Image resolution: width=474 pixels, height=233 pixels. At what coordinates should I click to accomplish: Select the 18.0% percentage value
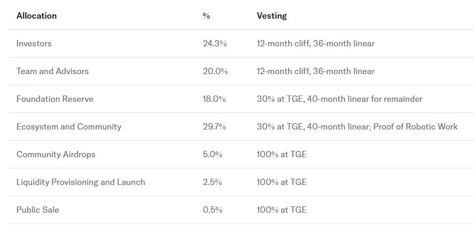click(x=215, y=99)
